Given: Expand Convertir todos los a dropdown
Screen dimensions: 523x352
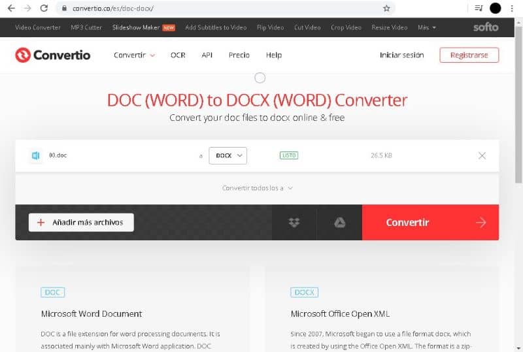Looking at the screenshot, I should tap(257, 188).
